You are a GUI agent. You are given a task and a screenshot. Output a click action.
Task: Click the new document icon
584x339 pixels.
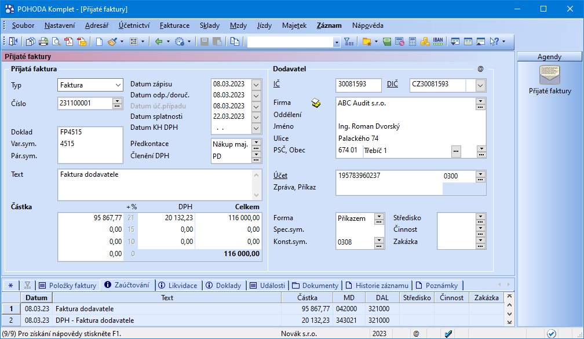(99, 42)
